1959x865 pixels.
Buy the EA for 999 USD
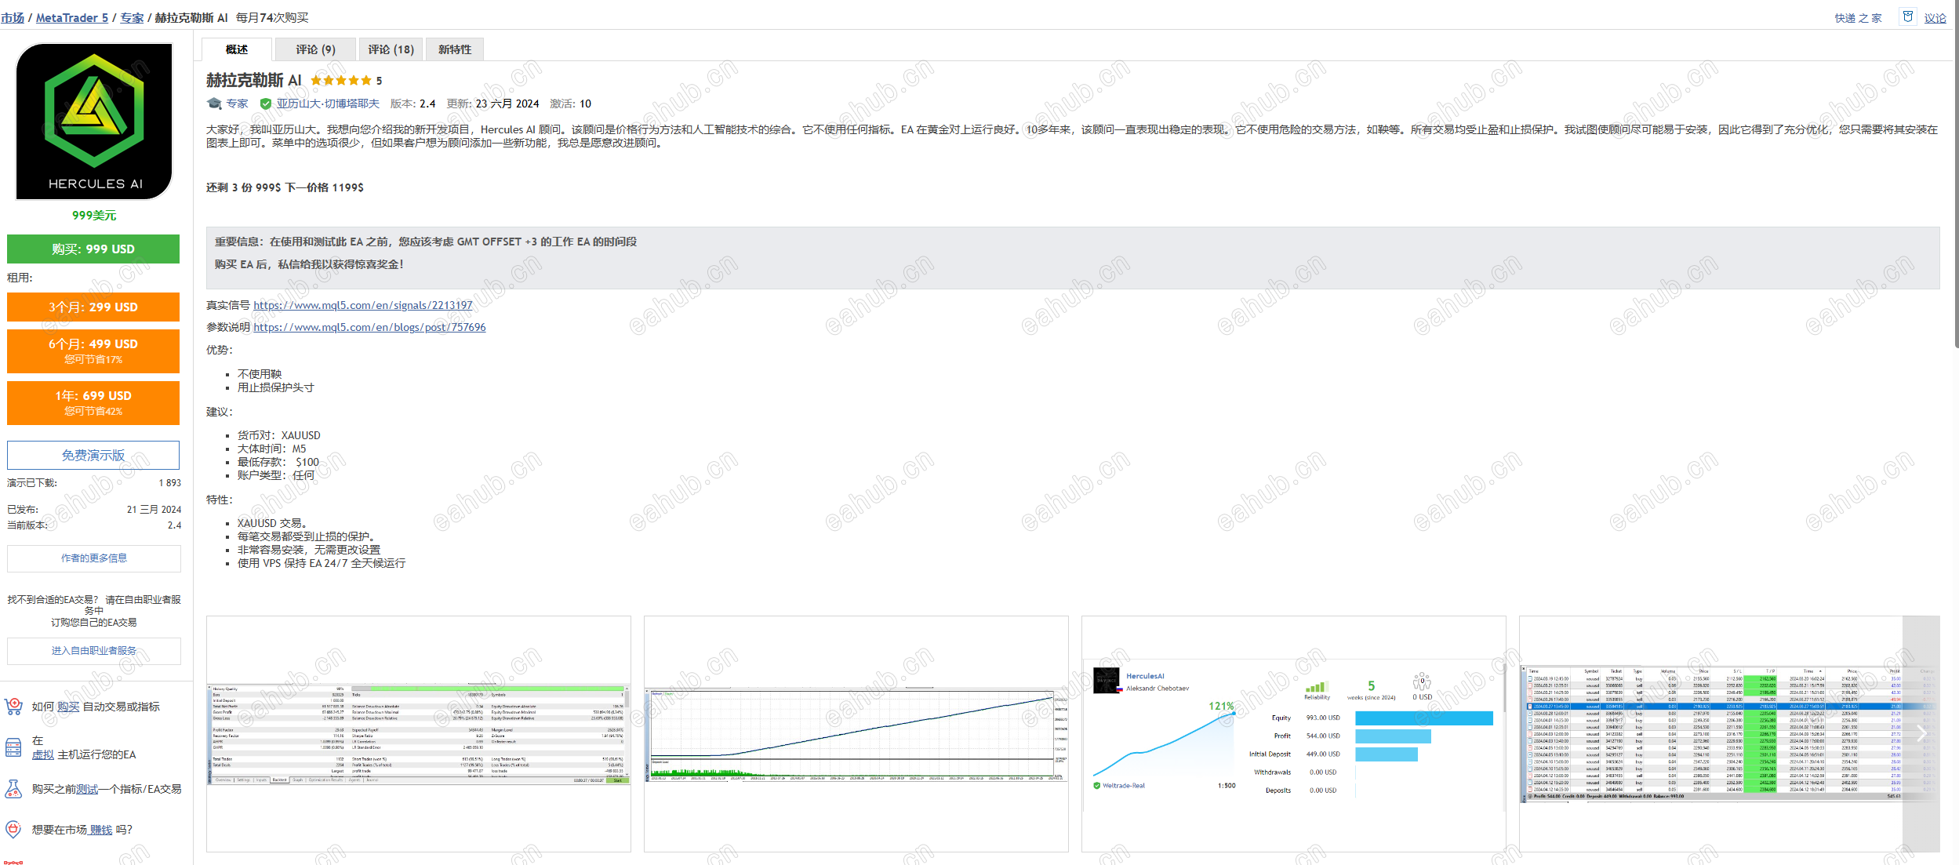93,249
